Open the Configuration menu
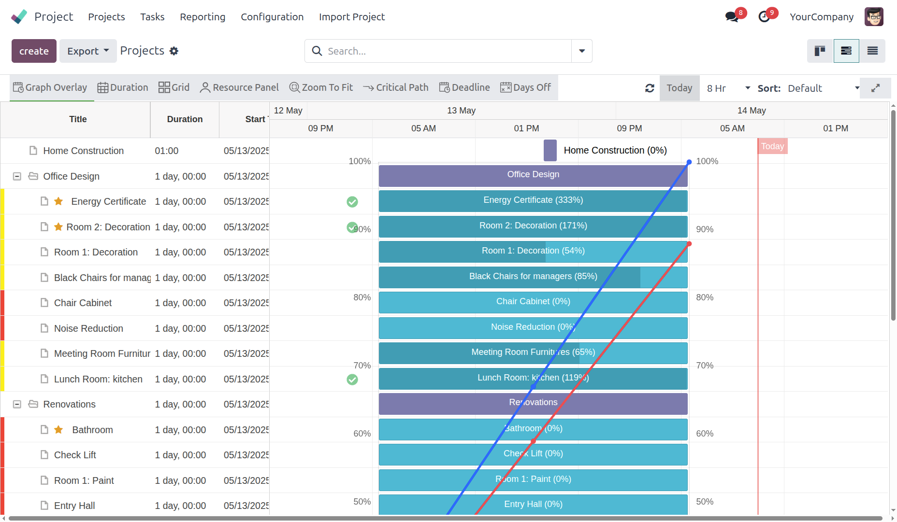897x522 pixels. coord(272,17)
